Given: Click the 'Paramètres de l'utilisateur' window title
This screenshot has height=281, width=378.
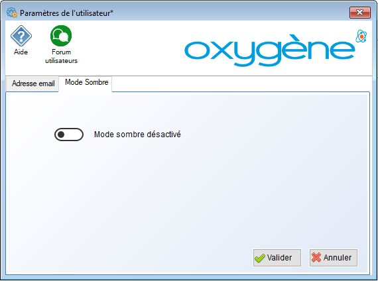Looking at the screenshot, I should point(66,13).
